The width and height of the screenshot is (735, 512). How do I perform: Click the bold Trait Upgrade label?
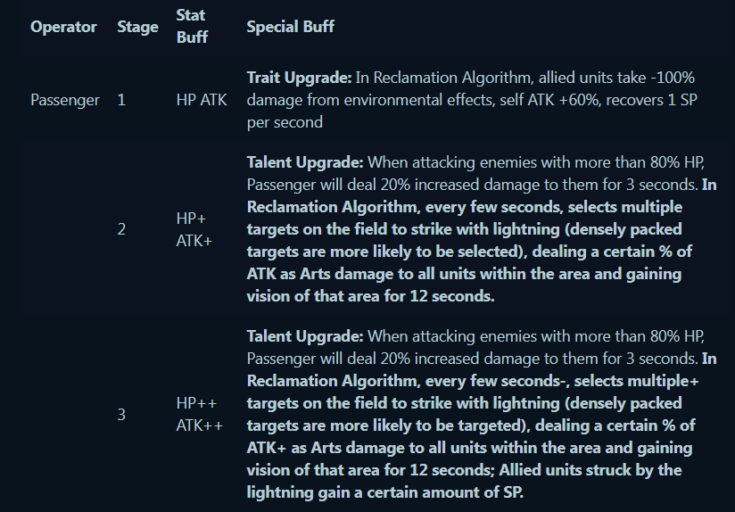point(299,78)
